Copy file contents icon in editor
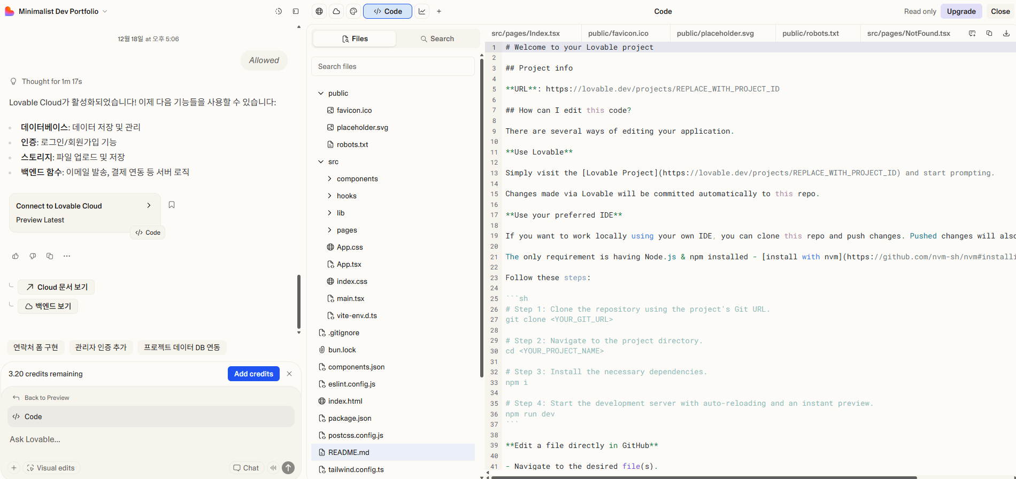Viewport: 1016px width, 479px height. (x=989, y=33)
